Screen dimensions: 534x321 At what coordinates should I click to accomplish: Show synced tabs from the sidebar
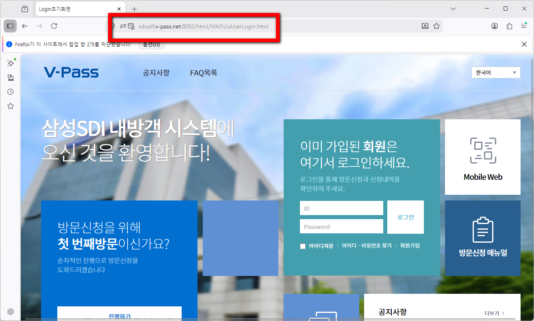pyautogui.click(x=11, y=78)
